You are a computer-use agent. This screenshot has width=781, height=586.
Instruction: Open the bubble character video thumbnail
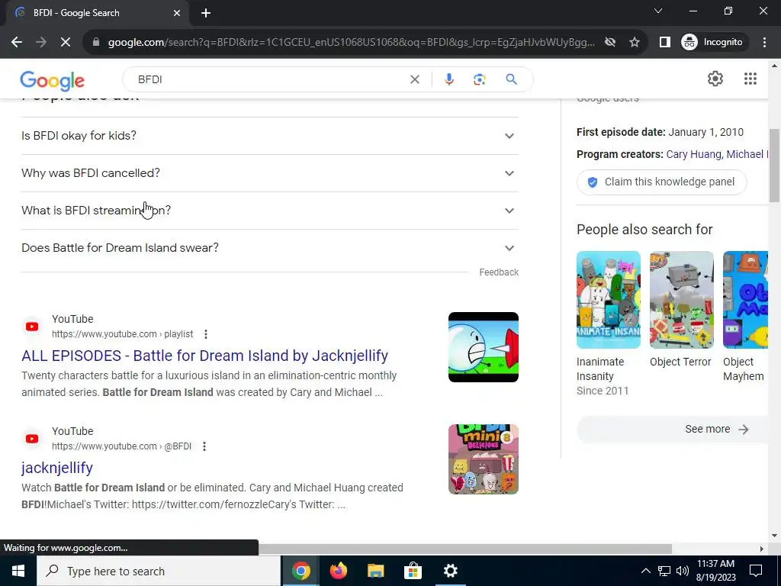coord(483,347)
